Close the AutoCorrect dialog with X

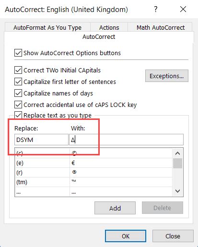(x=183, y=9)
